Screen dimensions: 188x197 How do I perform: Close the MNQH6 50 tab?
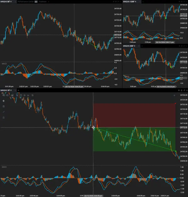tap(15, 2)
